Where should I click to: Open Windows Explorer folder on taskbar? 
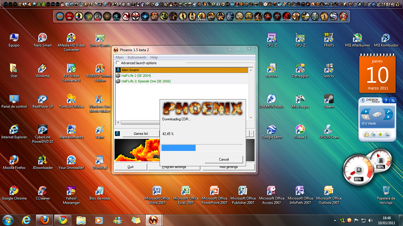coord(81,220)
